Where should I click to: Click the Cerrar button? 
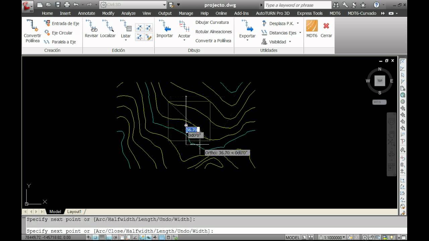[326, 28]
